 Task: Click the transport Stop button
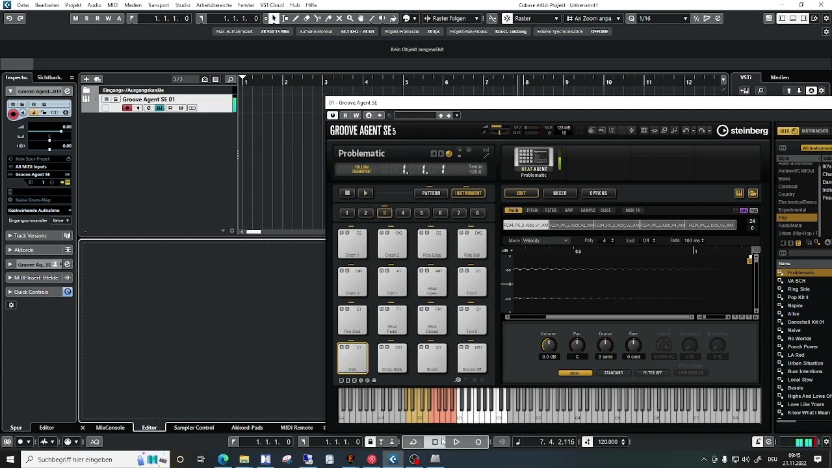435,442
